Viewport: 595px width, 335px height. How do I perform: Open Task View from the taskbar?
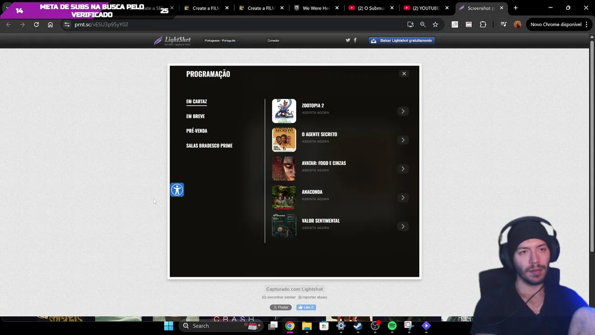point(273,326)
